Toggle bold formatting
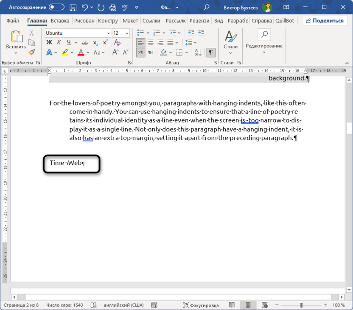Screen dimensions: 353x310 49,42
